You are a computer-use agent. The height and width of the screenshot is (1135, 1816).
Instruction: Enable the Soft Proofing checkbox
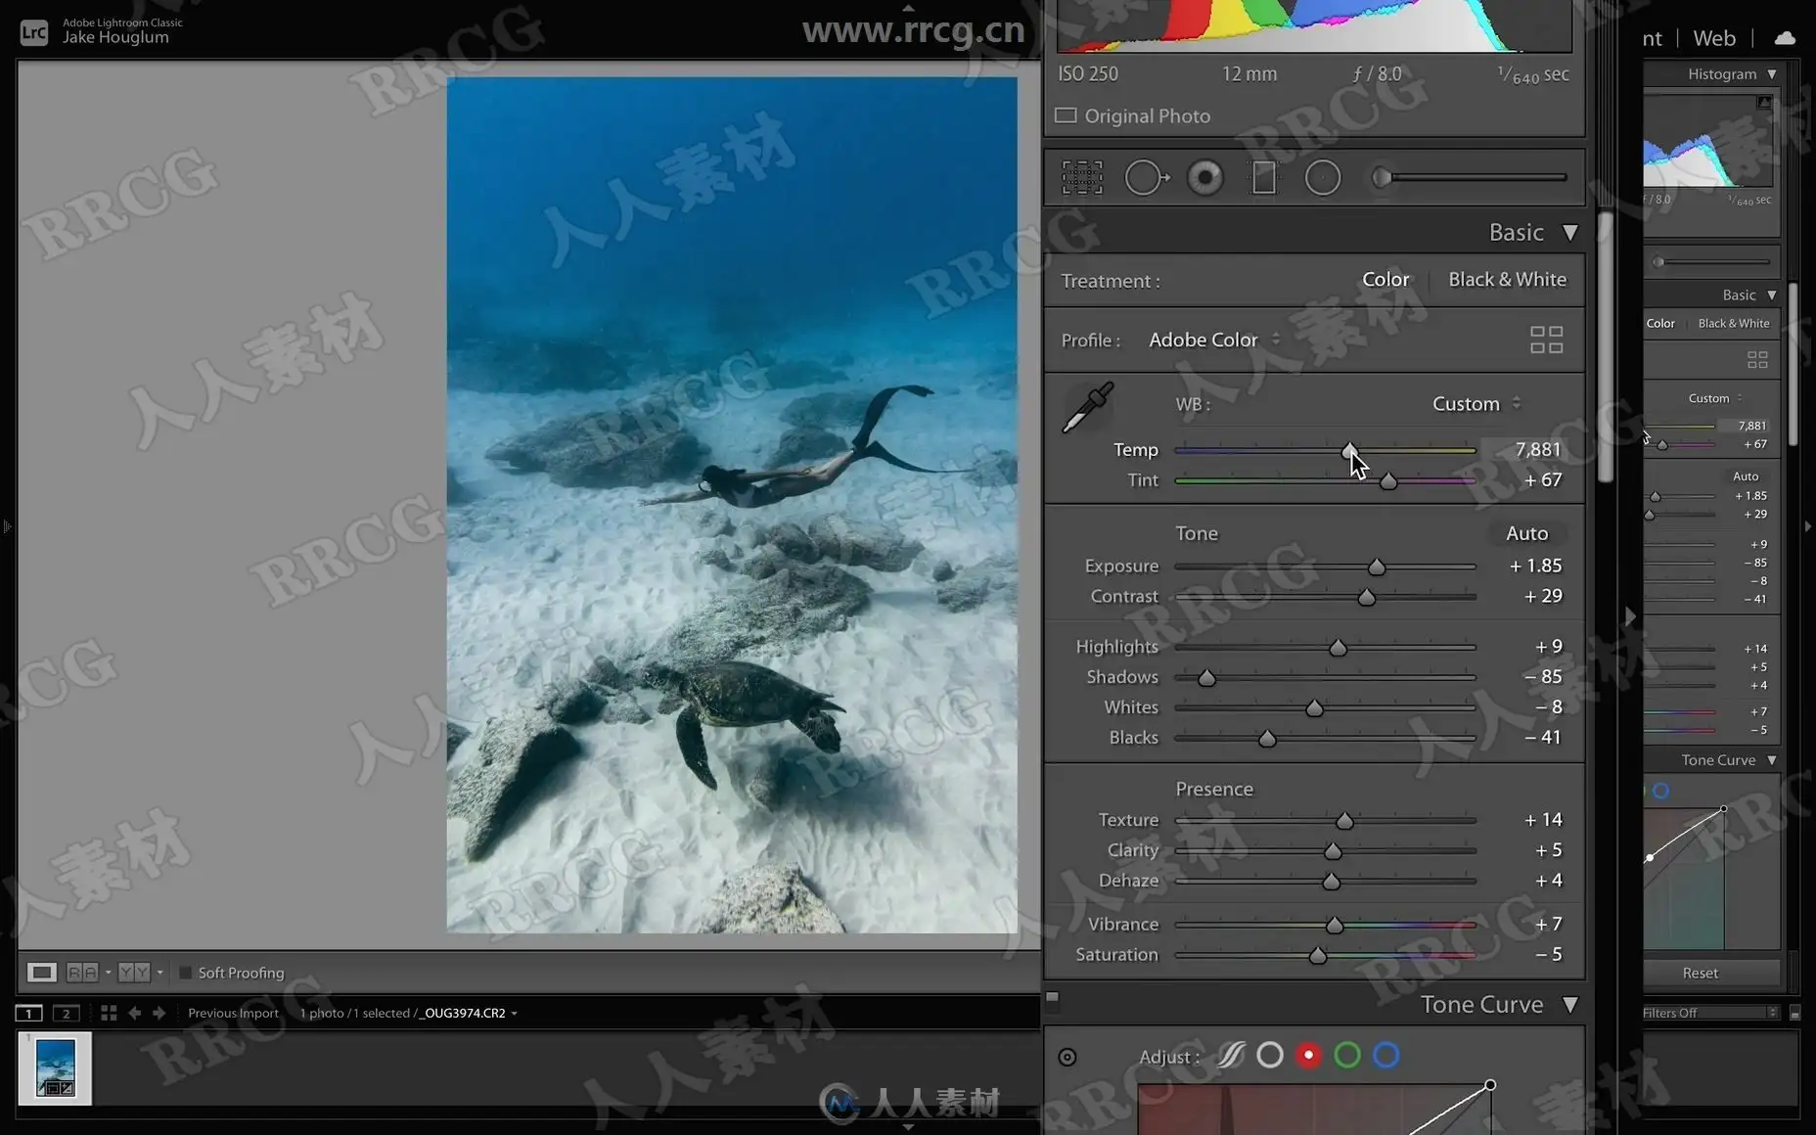185,973
